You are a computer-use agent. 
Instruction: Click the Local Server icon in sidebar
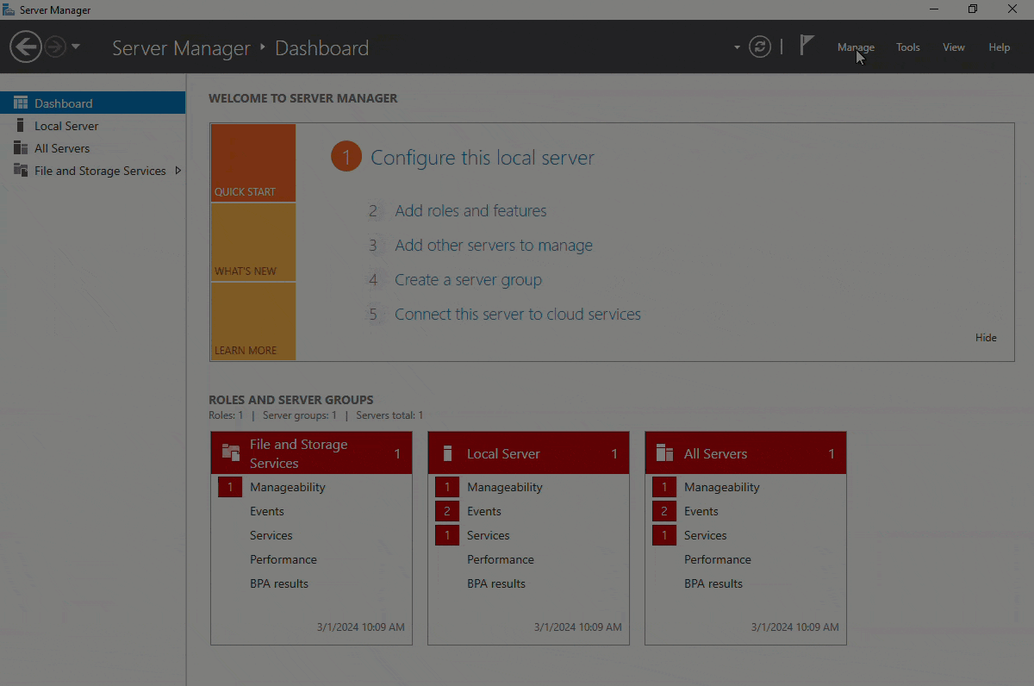[21, 126]
